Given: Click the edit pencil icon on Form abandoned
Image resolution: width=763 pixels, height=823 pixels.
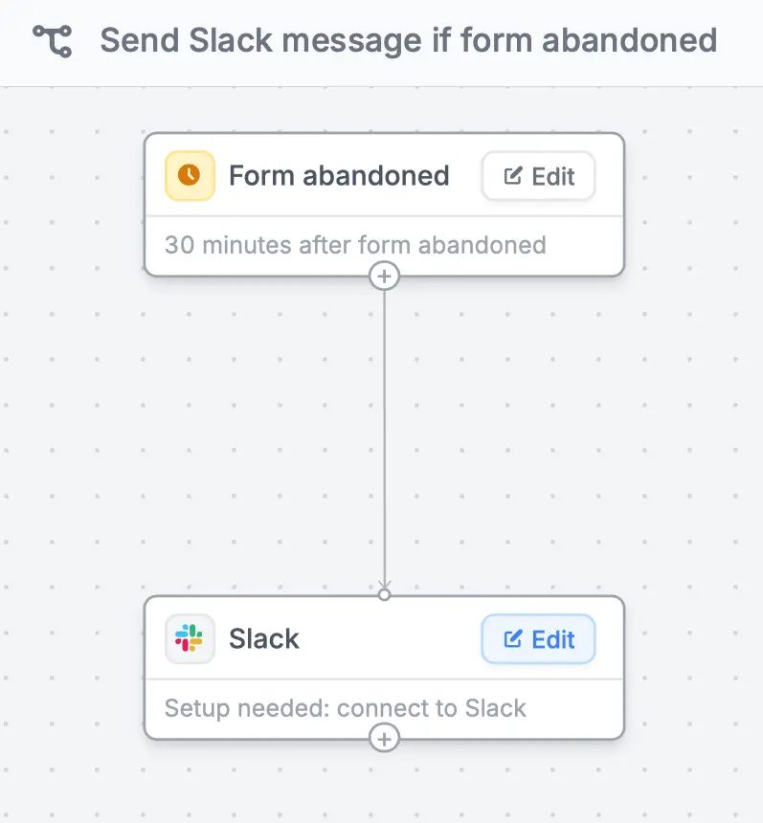Looking at the screenshot, I should 513,176.
